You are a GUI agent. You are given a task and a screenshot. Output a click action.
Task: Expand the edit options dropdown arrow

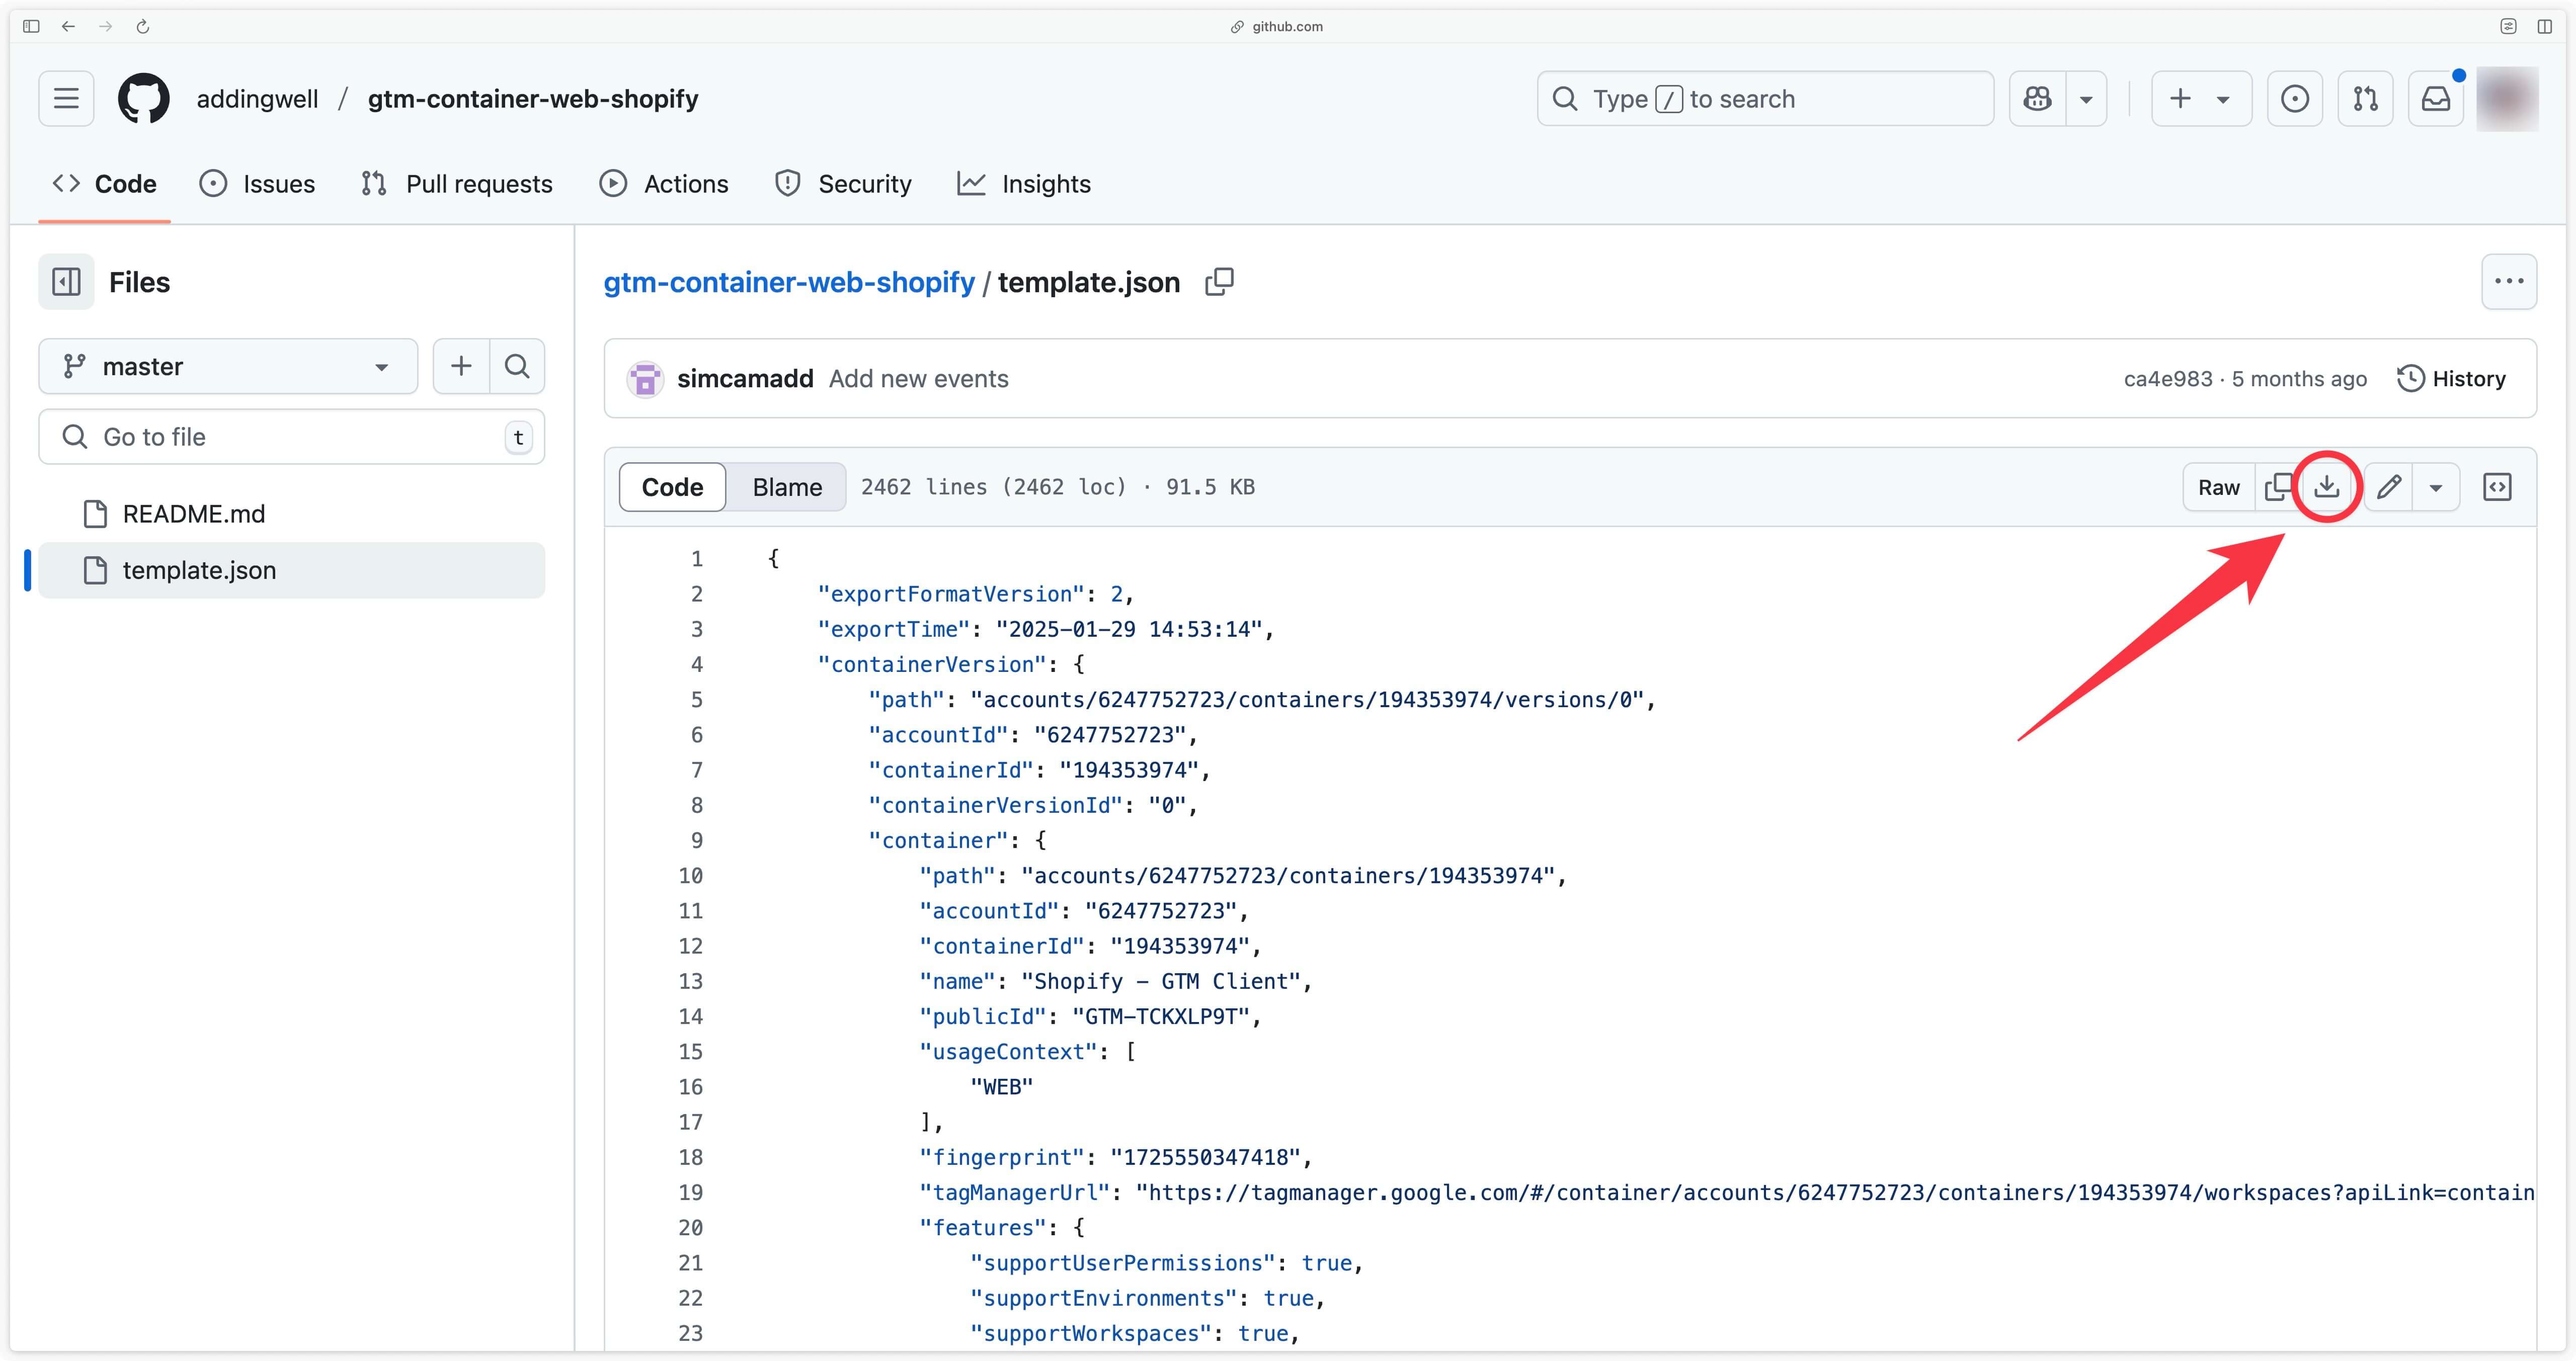pyautogui.click(x=2436, y=487)
